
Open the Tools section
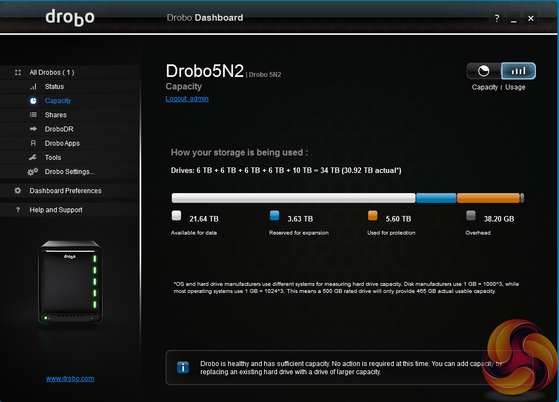point(69,157)
